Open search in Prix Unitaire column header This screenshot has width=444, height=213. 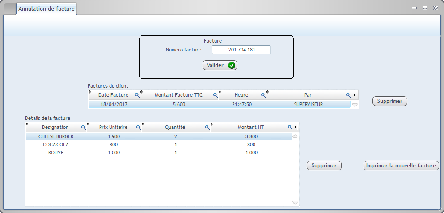(138, 128)
